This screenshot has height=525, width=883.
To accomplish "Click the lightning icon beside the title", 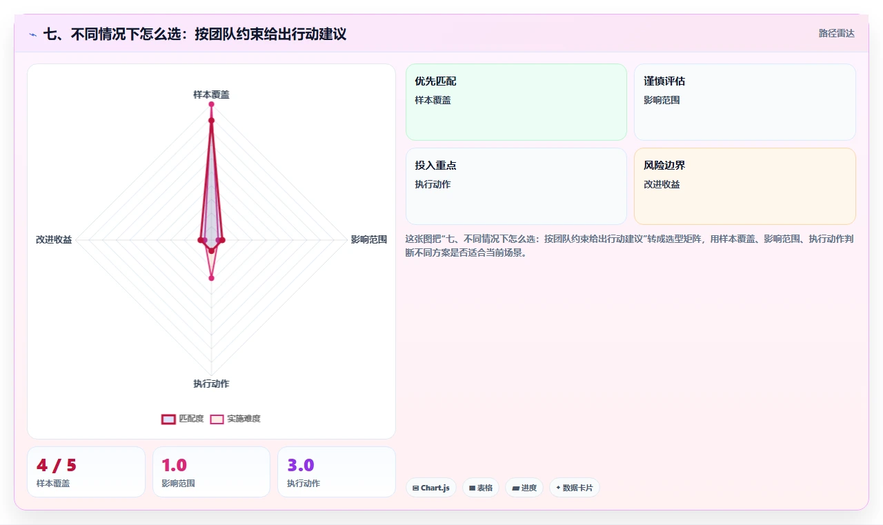I will click(33, 34).
